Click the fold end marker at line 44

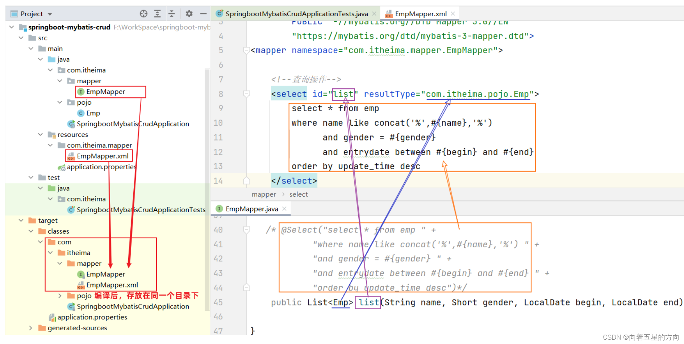(247, 288)
